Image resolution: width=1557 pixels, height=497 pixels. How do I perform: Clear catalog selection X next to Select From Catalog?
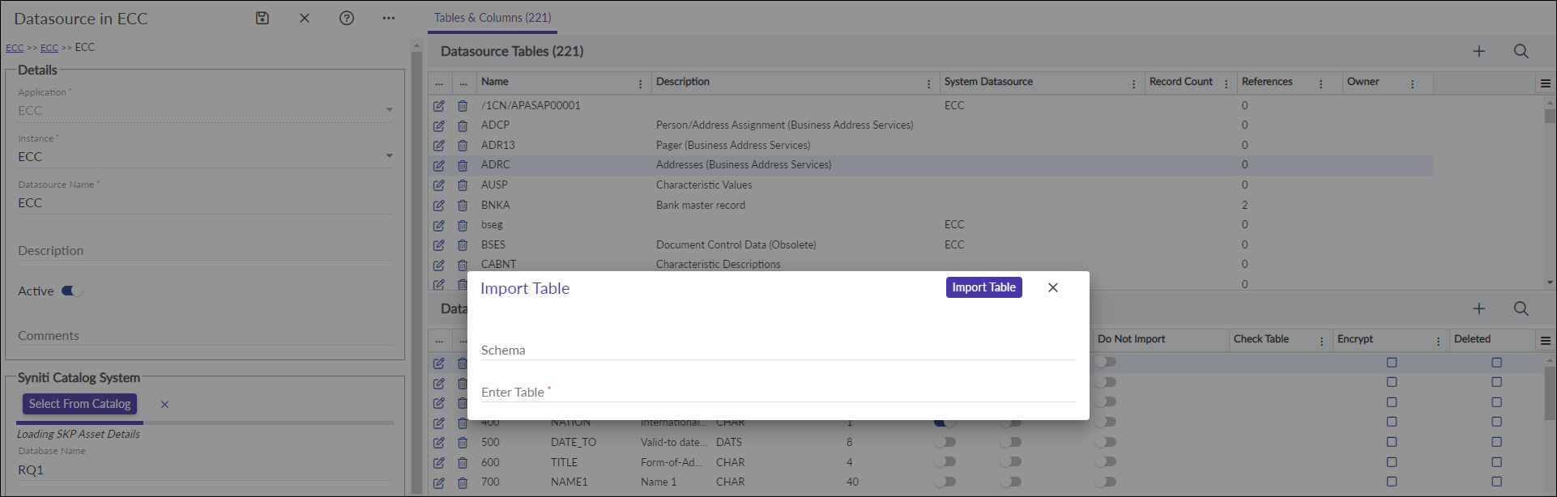tap(164, 404)
